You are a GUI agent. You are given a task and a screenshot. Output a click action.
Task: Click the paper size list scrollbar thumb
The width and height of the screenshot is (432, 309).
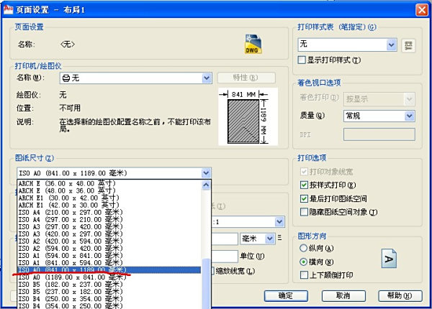[x=206, y=284]
